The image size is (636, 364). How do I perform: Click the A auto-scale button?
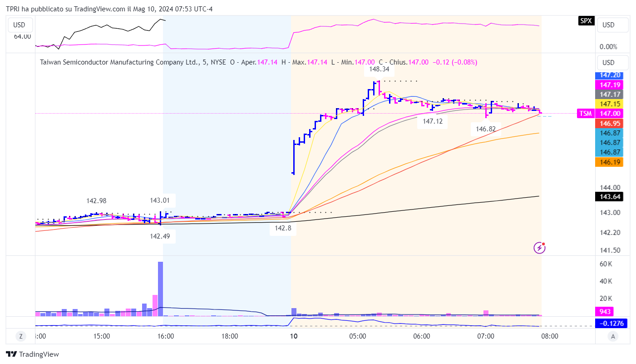[613, 336]
